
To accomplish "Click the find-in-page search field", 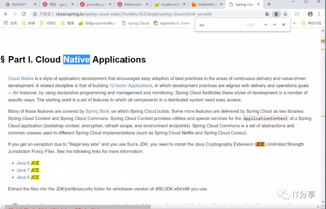I will click(222, 25).
